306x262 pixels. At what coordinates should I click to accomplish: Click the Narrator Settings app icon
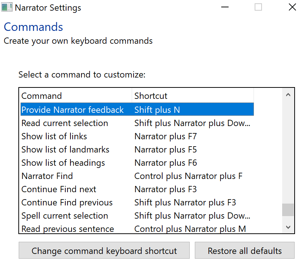7,7
